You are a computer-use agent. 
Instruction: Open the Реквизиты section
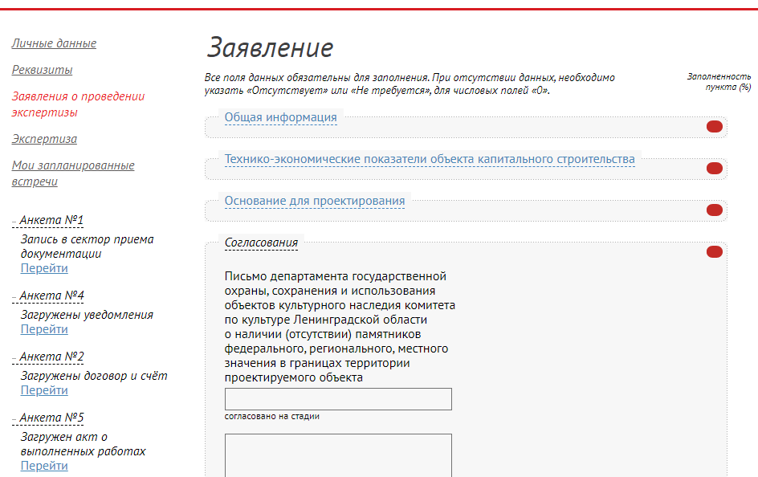click(x=36, y=70)
